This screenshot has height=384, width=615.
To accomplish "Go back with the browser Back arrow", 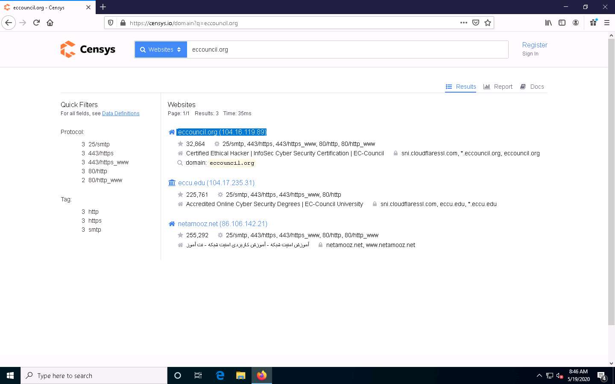I will [9, 23].
